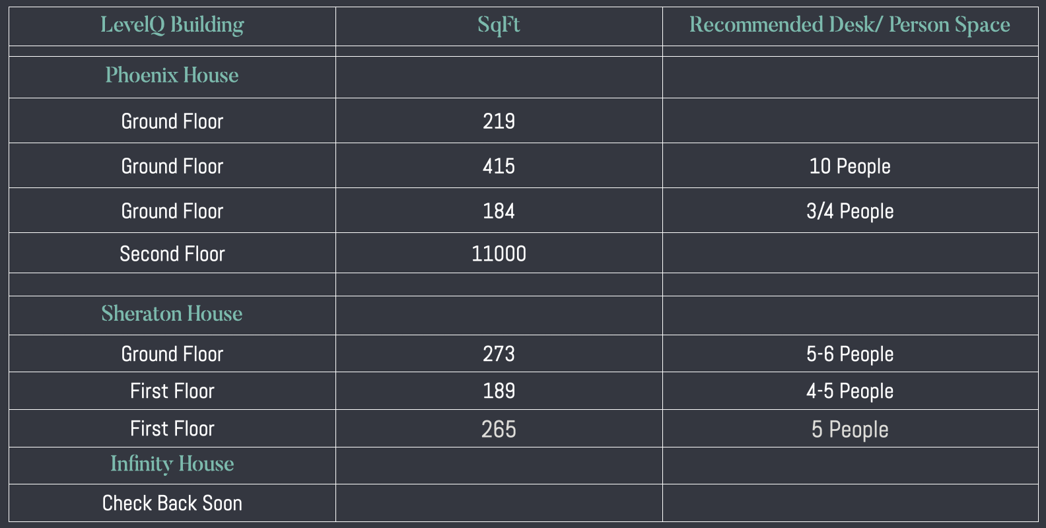
Task: Select the 4-5 People cell
Action: point(850,391)
